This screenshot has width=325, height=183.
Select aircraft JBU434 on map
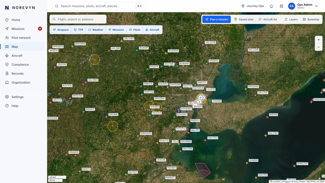55,67
